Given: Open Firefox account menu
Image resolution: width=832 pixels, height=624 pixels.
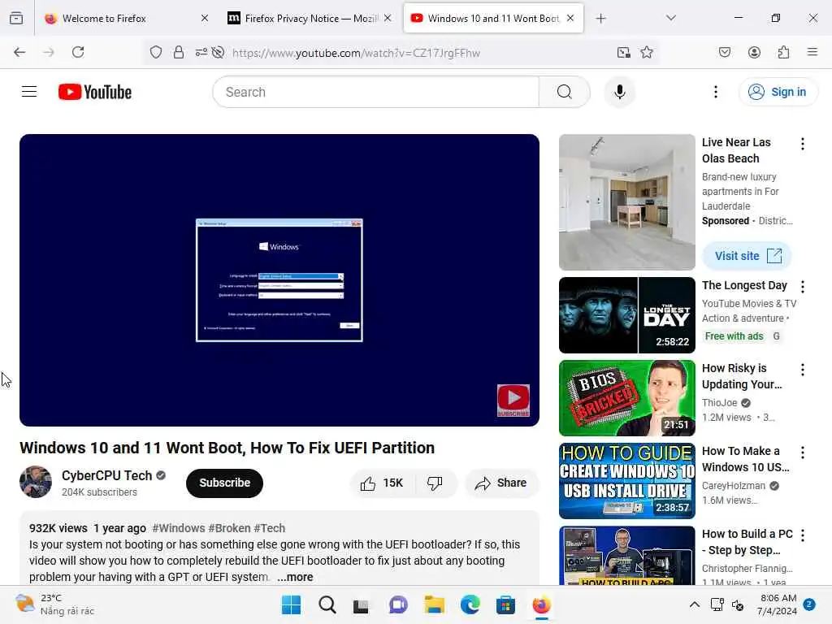Looking at the screenshot, I should coord(754,52).
